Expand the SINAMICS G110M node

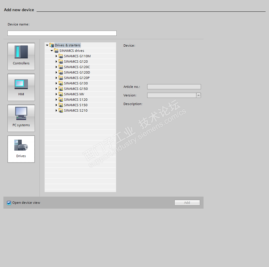[56, 56]
